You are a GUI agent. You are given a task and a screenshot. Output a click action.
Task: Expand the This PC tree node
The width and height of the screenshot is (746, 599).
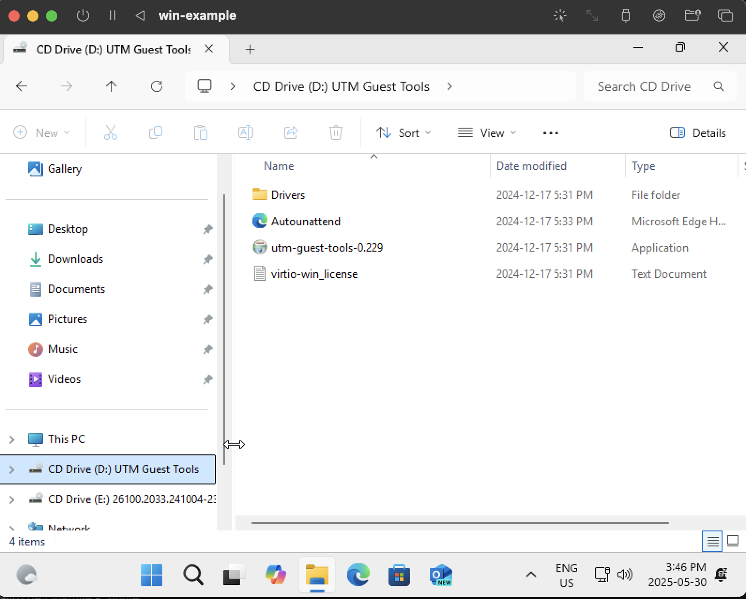pyautogui.click(x=12, y=439)
